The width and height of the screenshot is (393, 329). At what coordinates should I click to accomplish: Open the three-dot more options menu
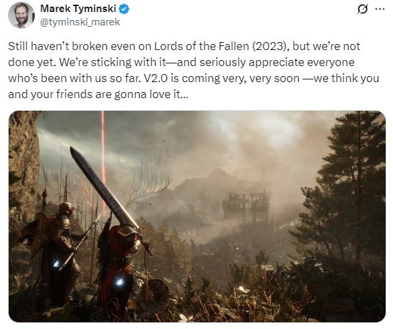(380, 9)
